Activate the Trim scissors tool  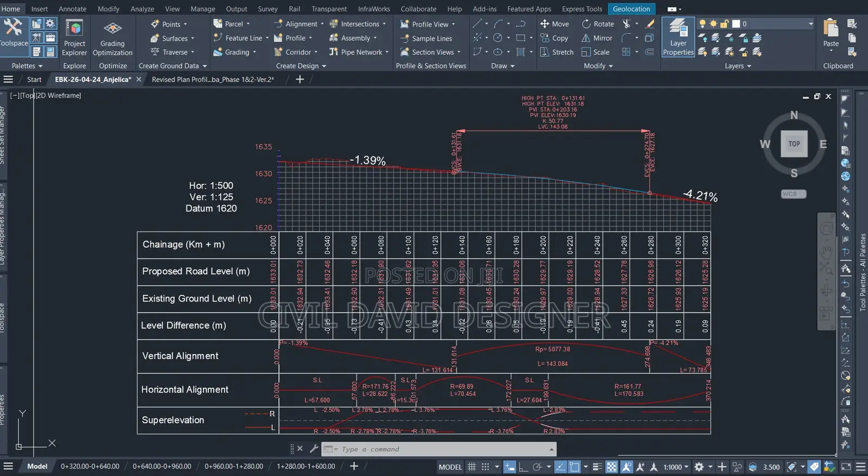point(627,24)
